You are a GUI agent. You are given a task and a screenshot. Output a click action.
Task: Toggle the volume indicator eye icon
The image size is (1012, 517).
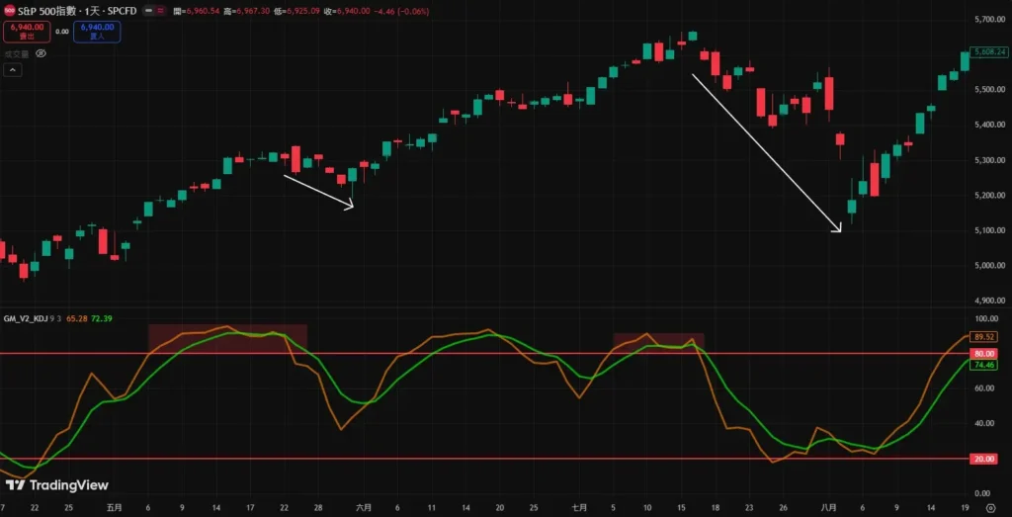pyautogui.click(x=41, y=54)
